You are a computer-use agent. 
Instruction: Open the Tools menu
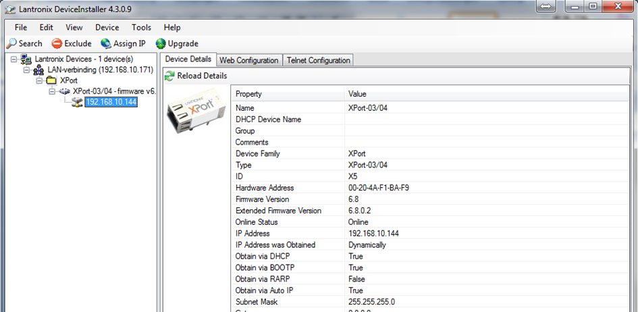point(141,28)
